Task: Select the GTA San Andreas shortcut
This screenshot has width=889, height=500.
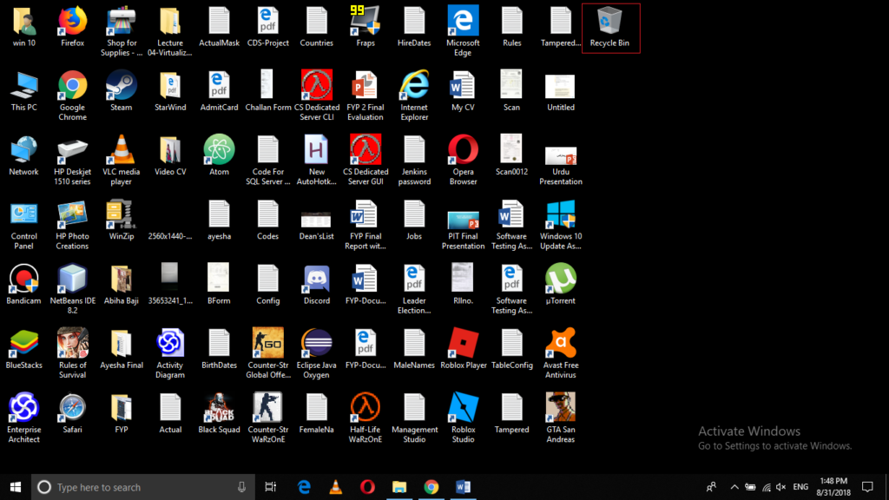Action: tap(560, 418)
